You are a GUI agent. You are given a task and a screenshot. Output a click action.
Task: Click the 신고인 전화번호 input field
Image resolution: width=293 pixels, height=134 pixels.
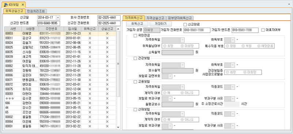coord(109,23)
